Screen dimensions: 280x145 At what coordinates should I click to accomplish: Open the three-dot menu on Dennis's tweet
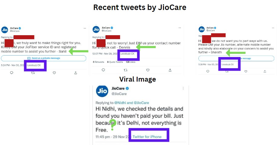(x=180, y=28)
